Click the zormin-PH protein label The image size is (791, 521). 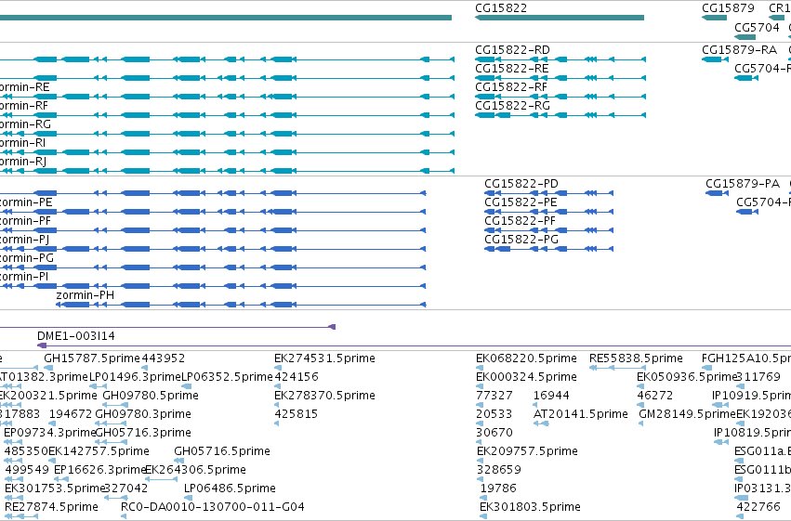click(x=86, y=295)
